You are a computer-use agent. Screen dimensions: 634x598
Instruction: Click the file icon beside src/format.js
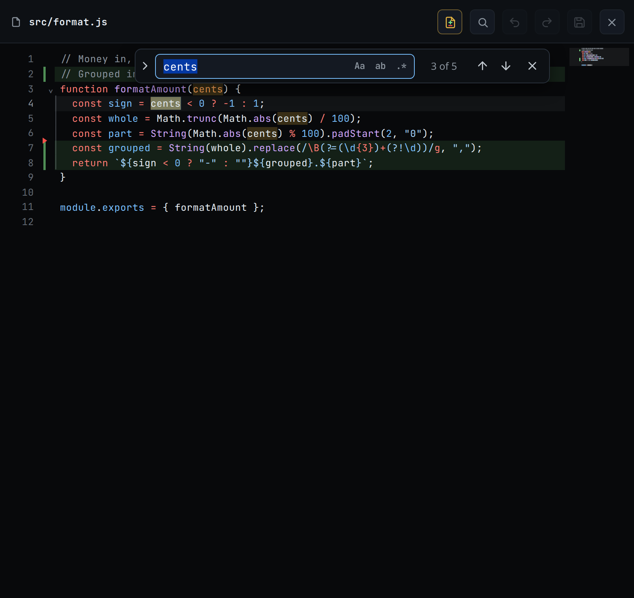[x=16, y=22]
